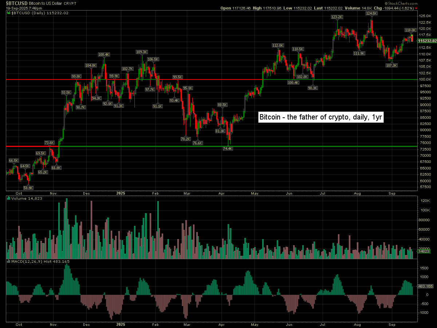The height and width of the screenshot is (328, 437).
Task: Click the 14823 volume value tag on axis
Action: [x=424, y=251]
